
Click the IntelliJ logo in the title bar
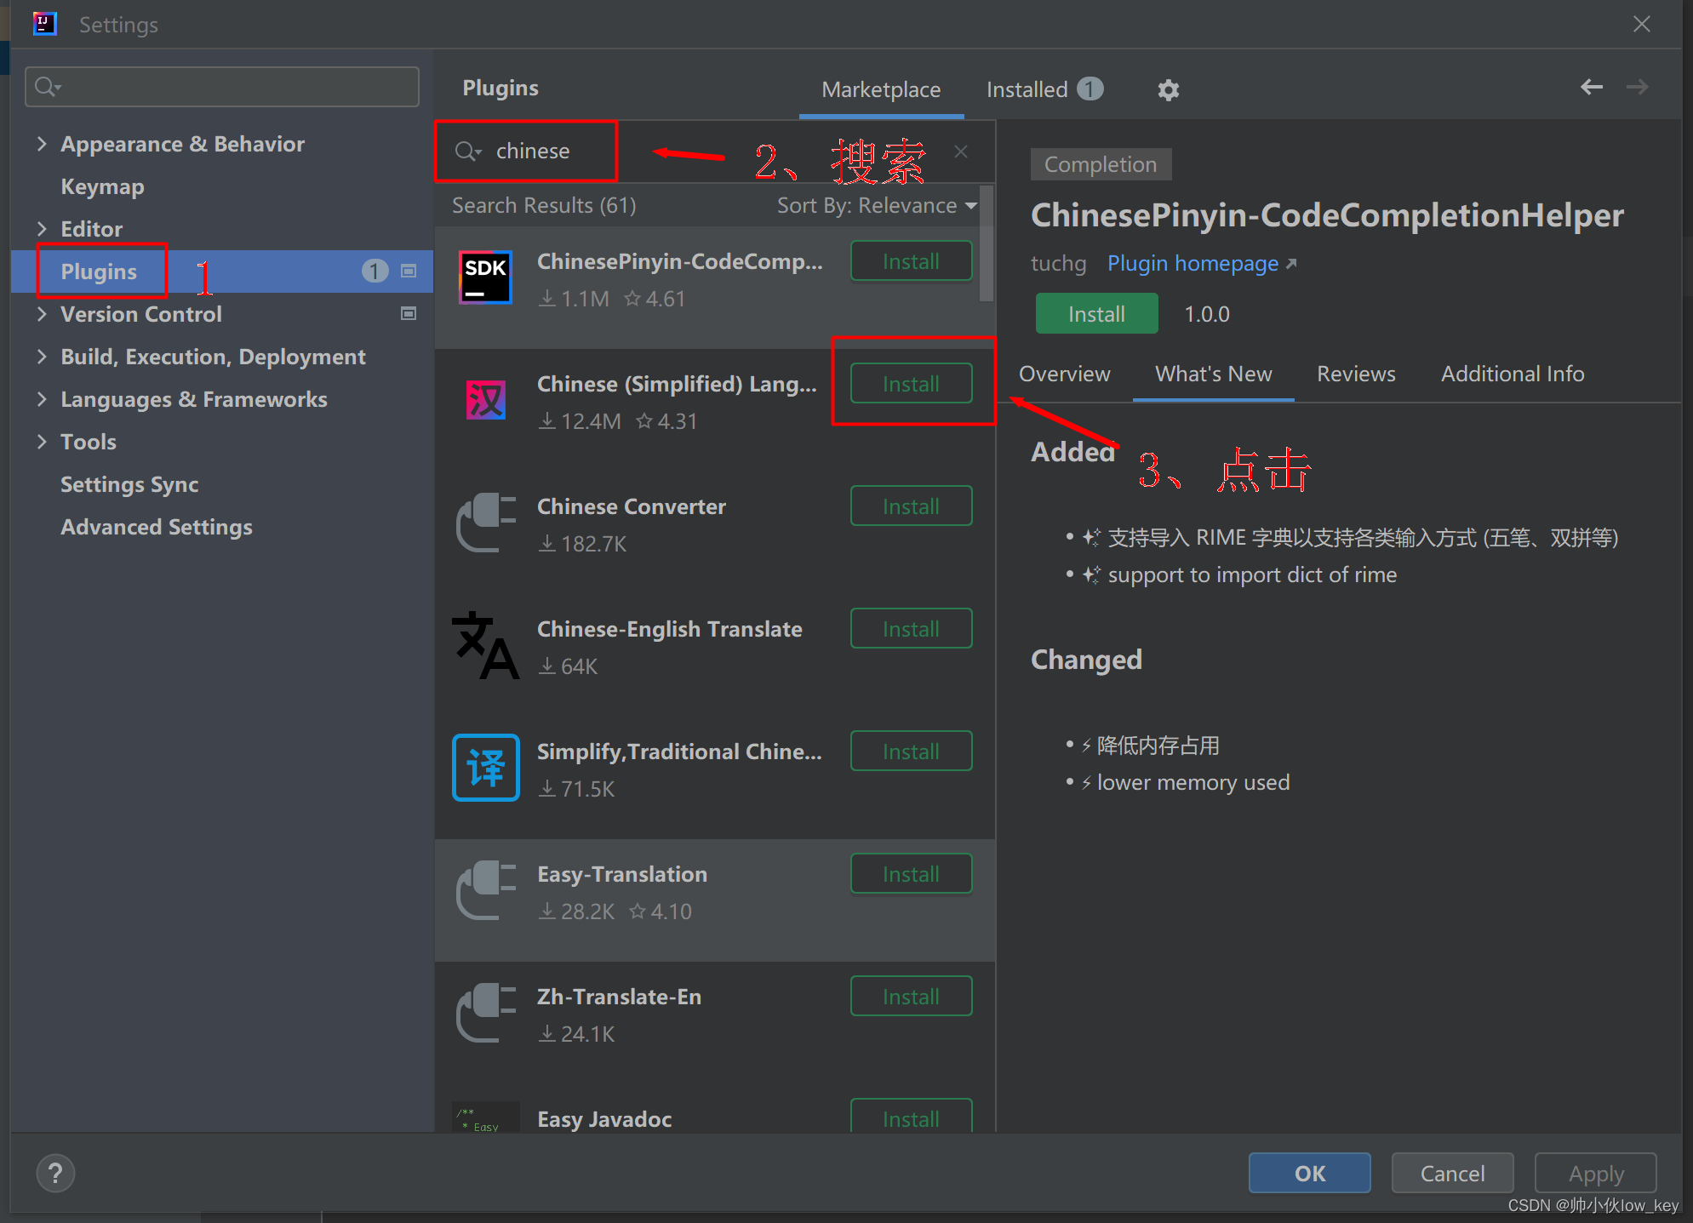[x=44, y=24]
